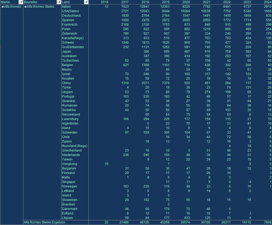Select the Israel row label
The height and width of the screenshot is (225, 272).
(66, 74)
